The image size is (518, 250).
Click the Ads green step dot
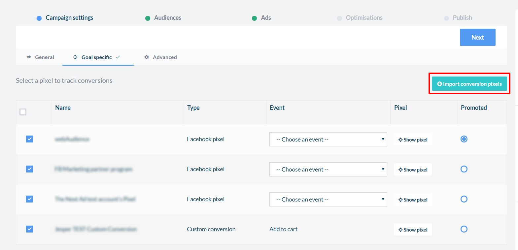pos(254,18)
